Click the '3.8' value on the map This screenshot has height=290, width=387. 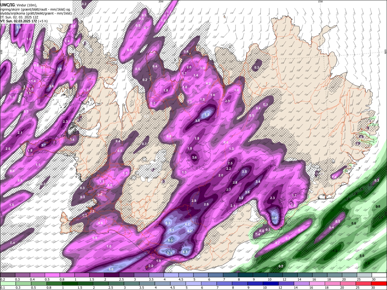coord(51,86)
